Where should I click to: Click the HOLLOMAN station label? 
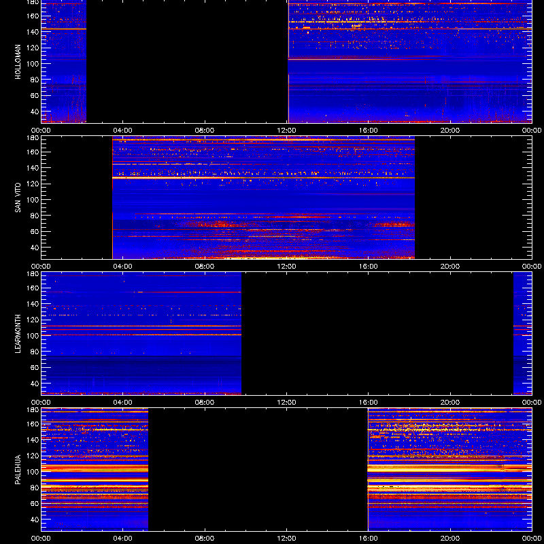pyautogui.click(x=18, y=62)
